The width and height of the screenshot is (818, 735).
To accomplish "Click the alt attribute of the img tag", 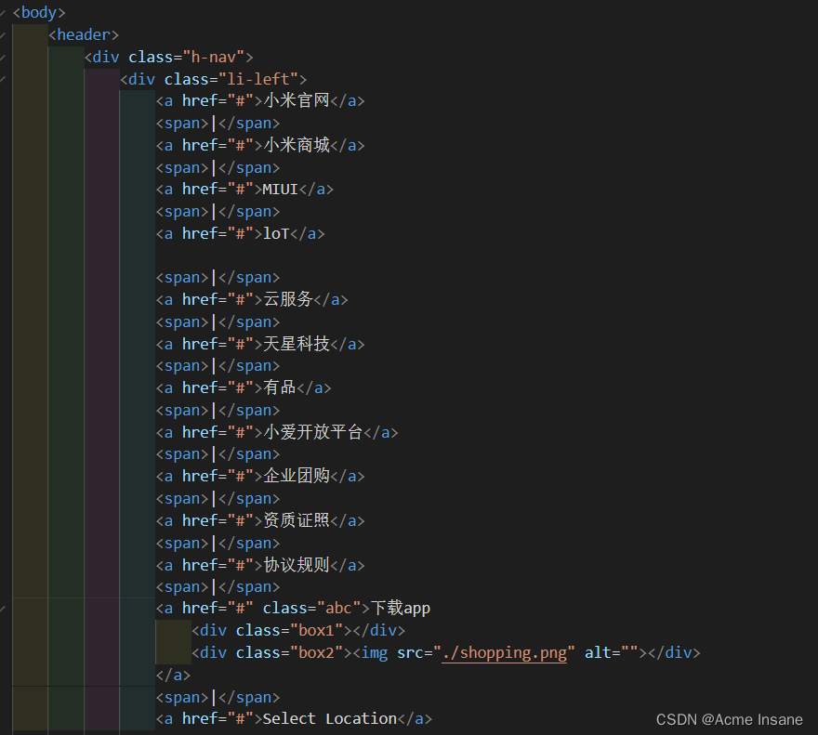I will click(612, 652).
